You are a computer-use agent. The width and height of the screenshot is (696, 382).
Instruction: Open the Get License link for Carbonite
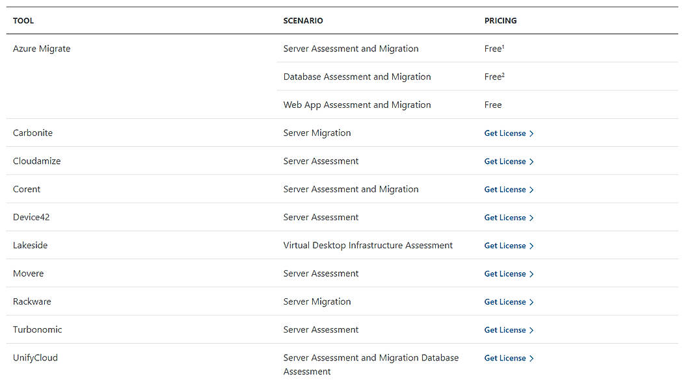tap(504, 133)
